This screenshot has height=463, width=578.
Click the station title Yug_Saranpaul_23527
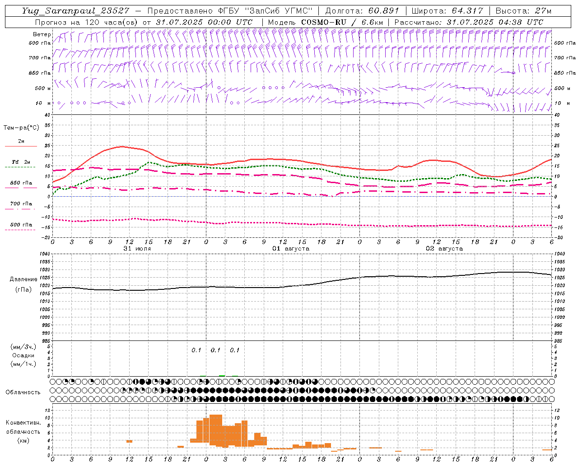pos(75,11)
